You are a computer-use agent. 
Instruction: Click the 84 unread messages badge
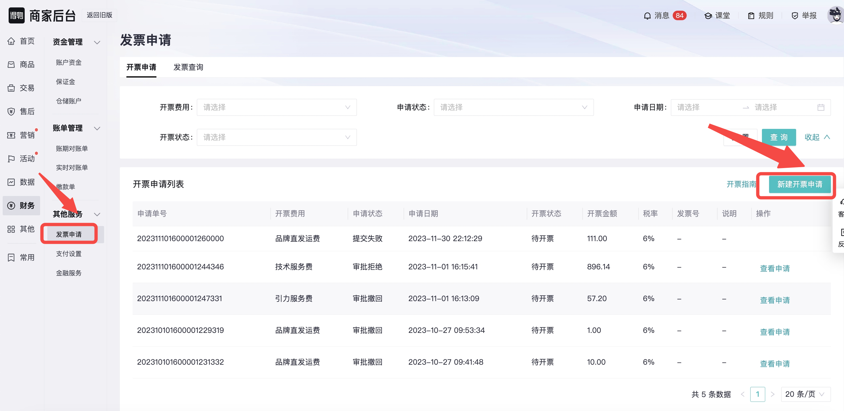[x=680, y=15]
